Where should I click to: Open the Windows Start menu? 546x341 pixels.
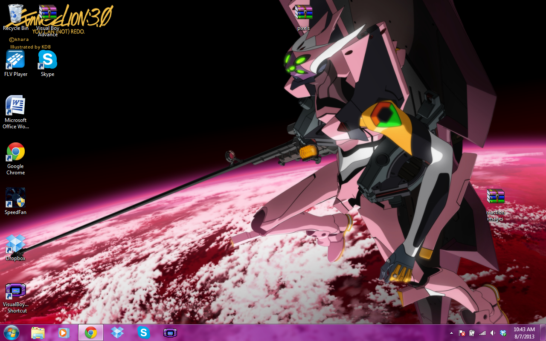[11, 332]
